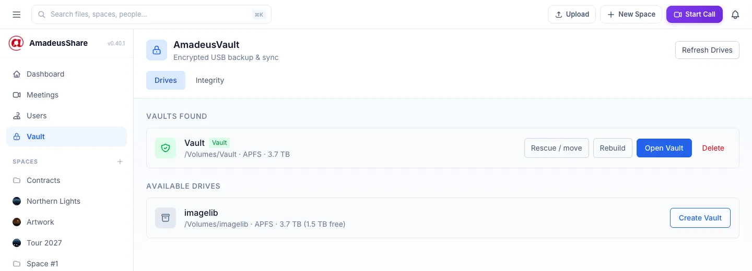Click the Rebuild button
752x271 pixels.
(613, 148)
